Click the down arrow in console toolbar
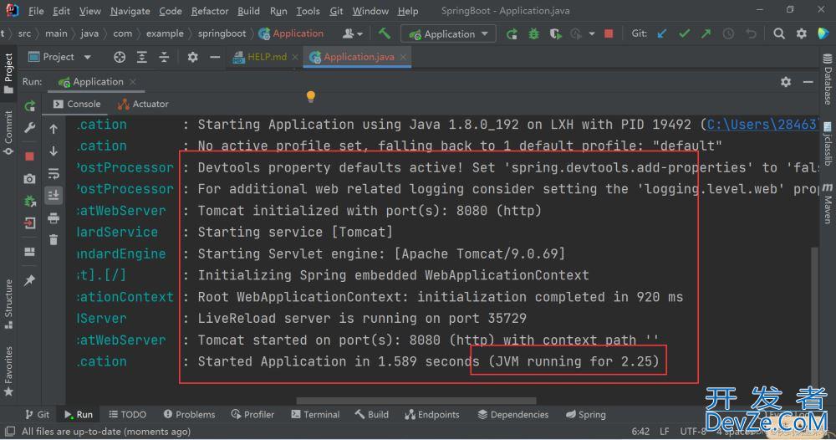The height and width of the screenshot is (440, 836). point(54,151)
